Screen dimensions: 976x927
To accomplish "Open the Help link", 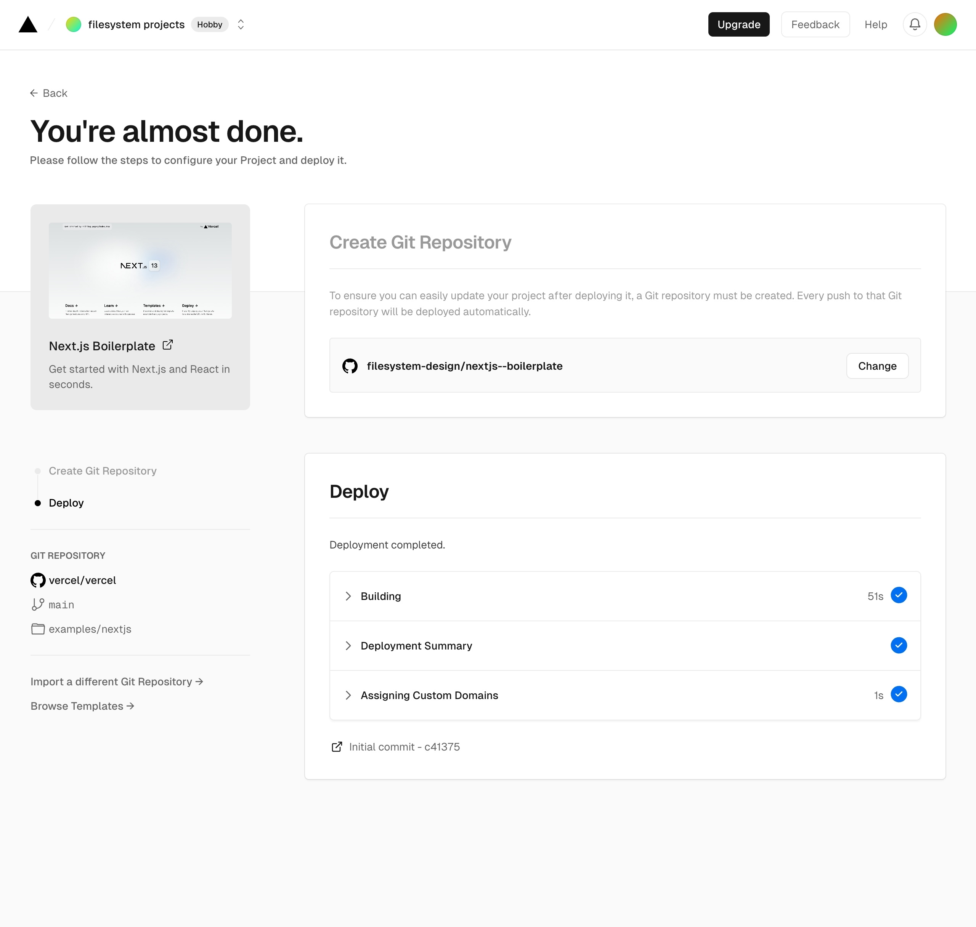I will 875,24.
